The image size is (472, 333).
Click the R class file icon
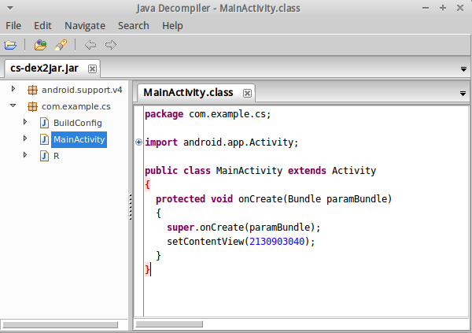pyautogui.click(x=45, y=156)
